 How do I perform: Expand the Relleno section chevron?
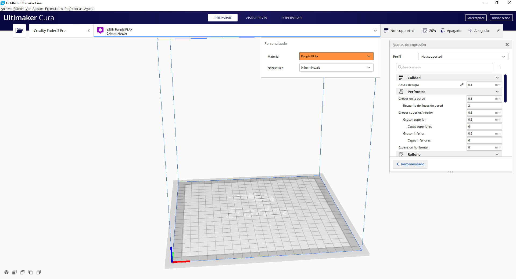pos(497,154)
